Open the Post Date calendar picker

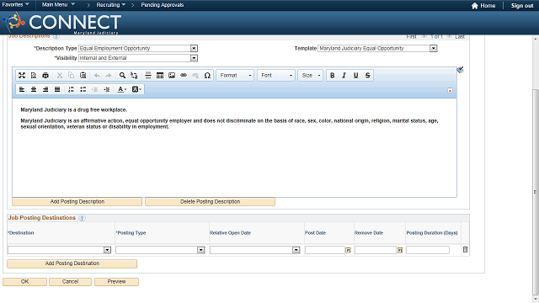tap(348, 251)
